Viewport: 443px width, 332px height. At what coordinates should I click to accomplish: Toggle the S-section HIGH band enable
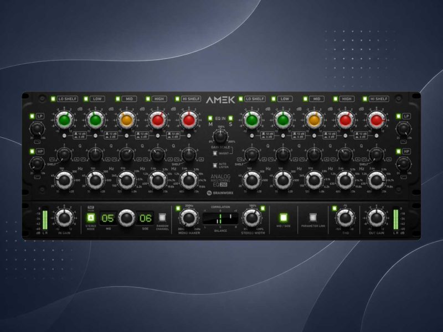click(336, 99)
